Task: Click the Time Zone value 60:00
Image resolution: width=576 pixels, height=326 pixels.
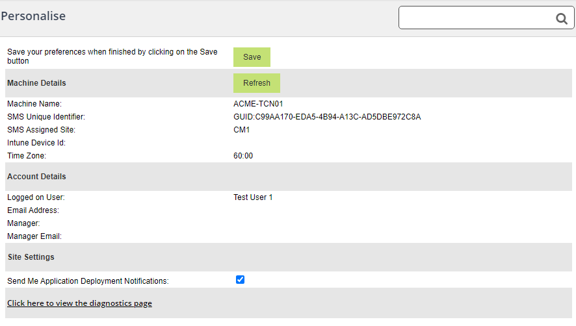Action: 243,156
